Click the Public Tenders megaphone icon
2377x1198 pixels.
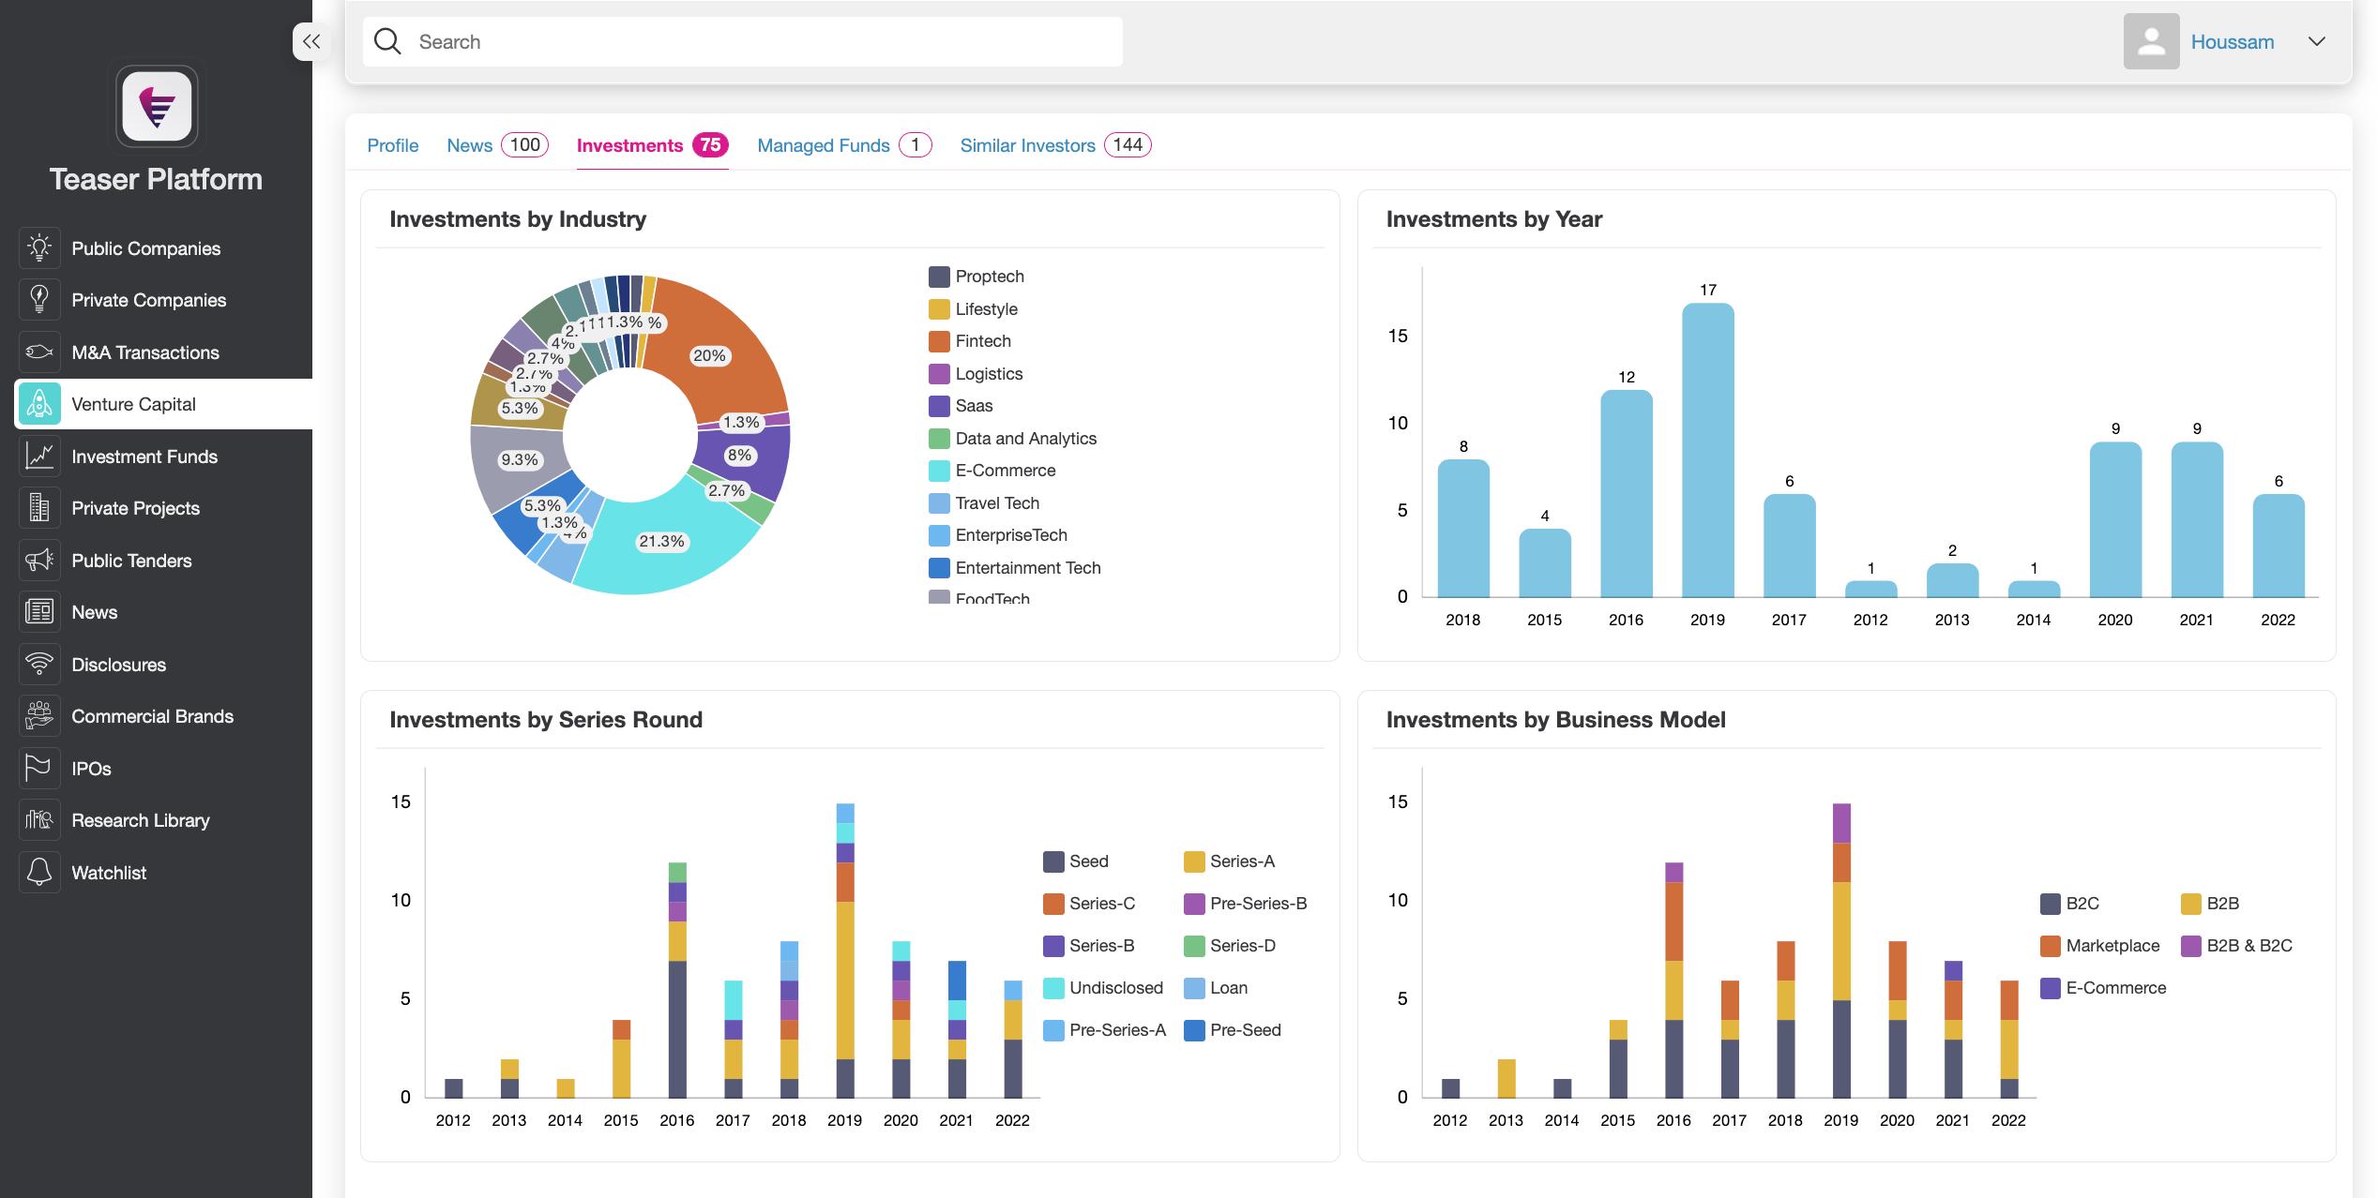pos(39,561)
